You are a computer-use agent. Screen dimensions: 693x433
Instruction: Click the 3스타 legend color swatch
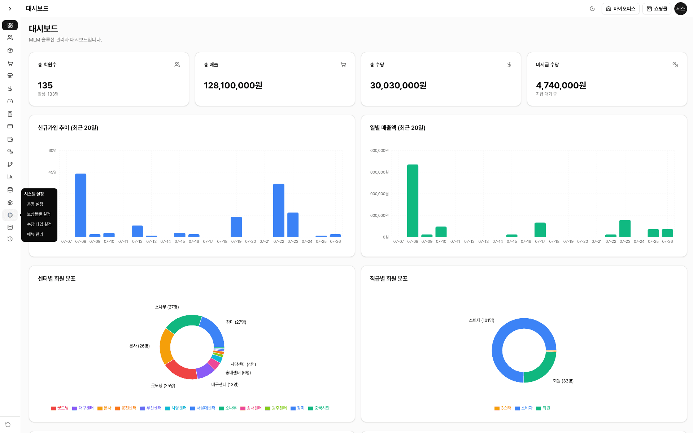click(497, 408)
